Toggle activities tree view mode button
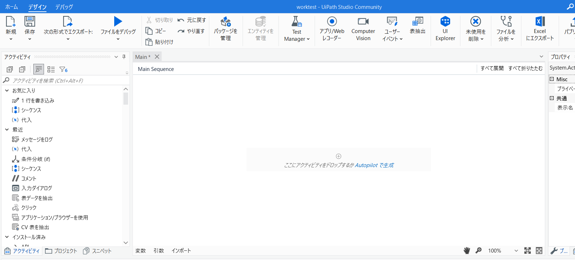Image resolution: width=575 pixels, height=260 pixels. [39, 70]
